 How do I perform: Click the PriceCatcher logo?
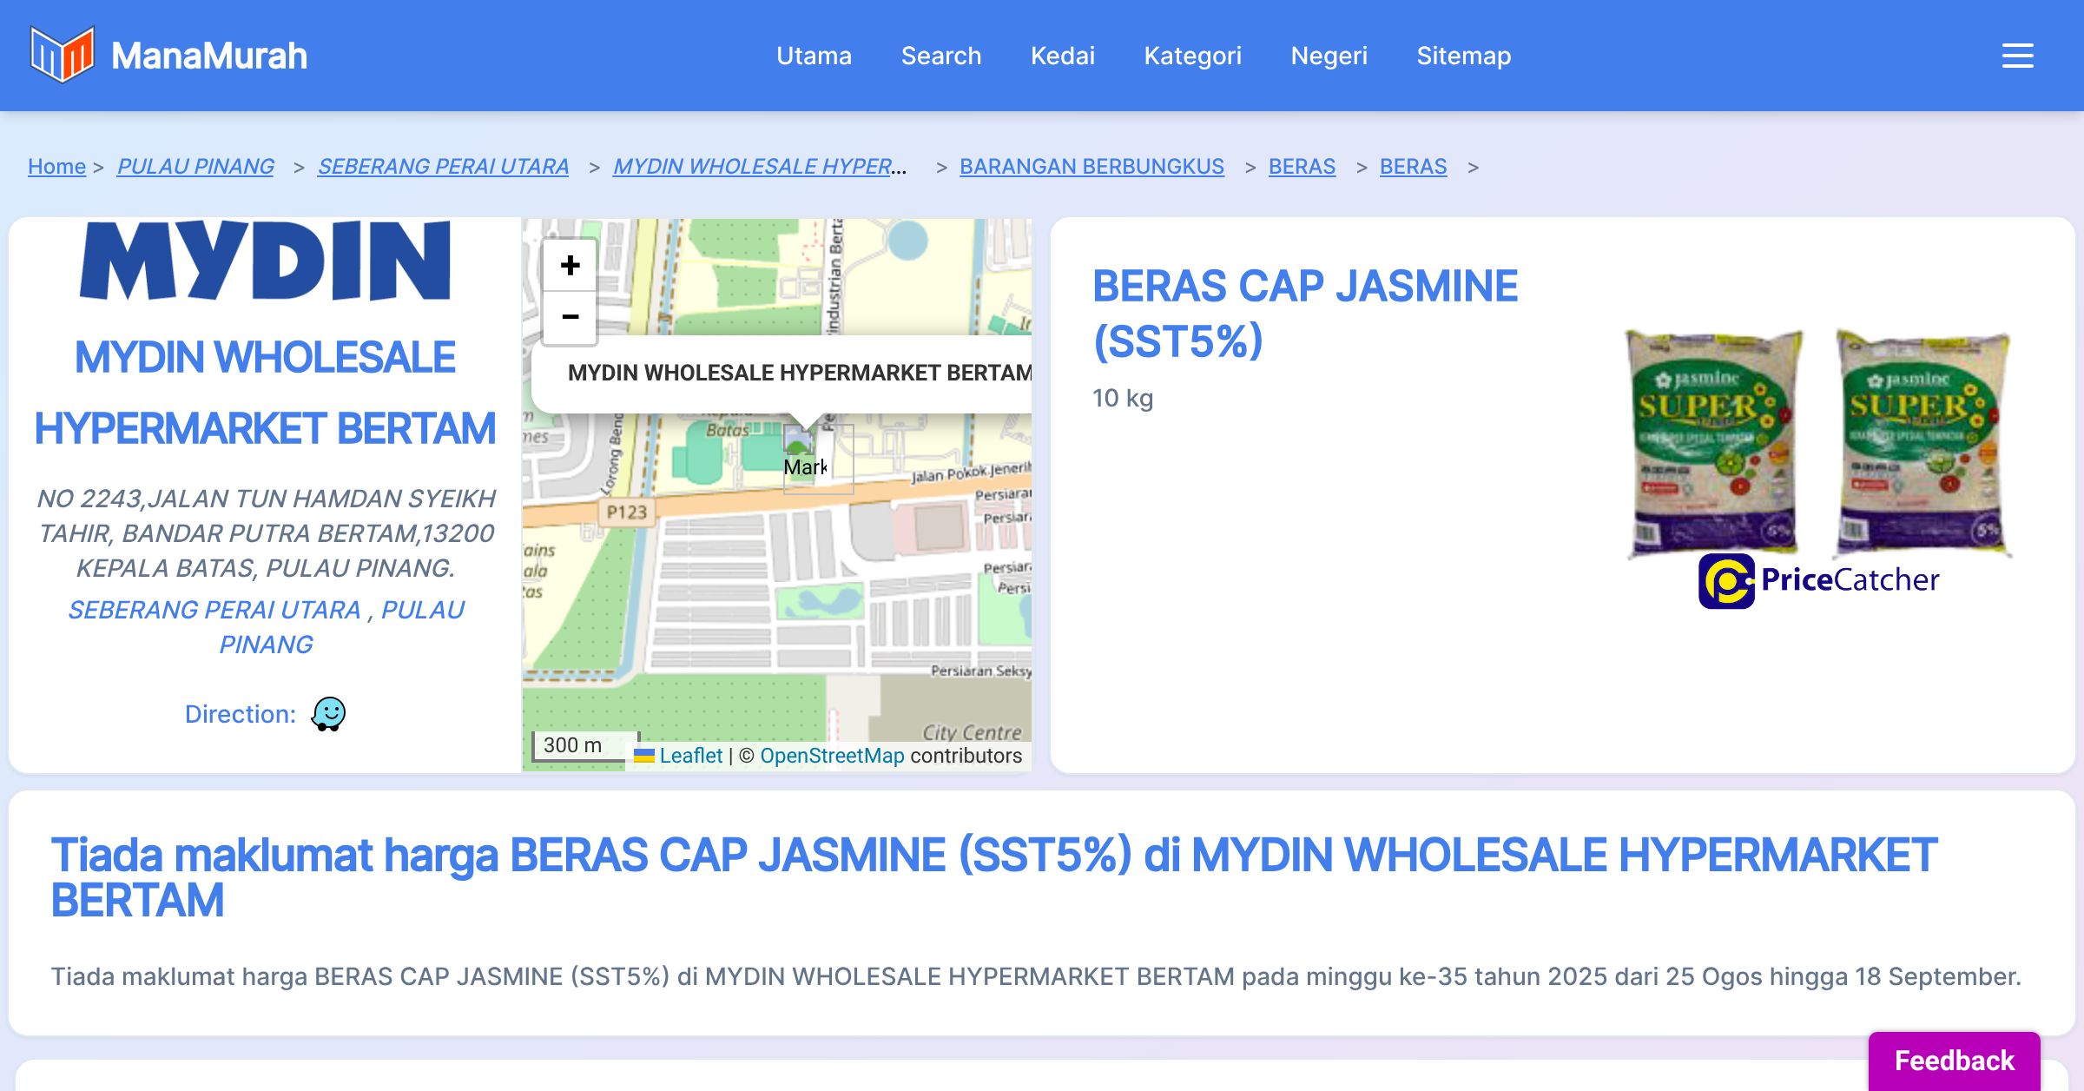click(1818, 580)
